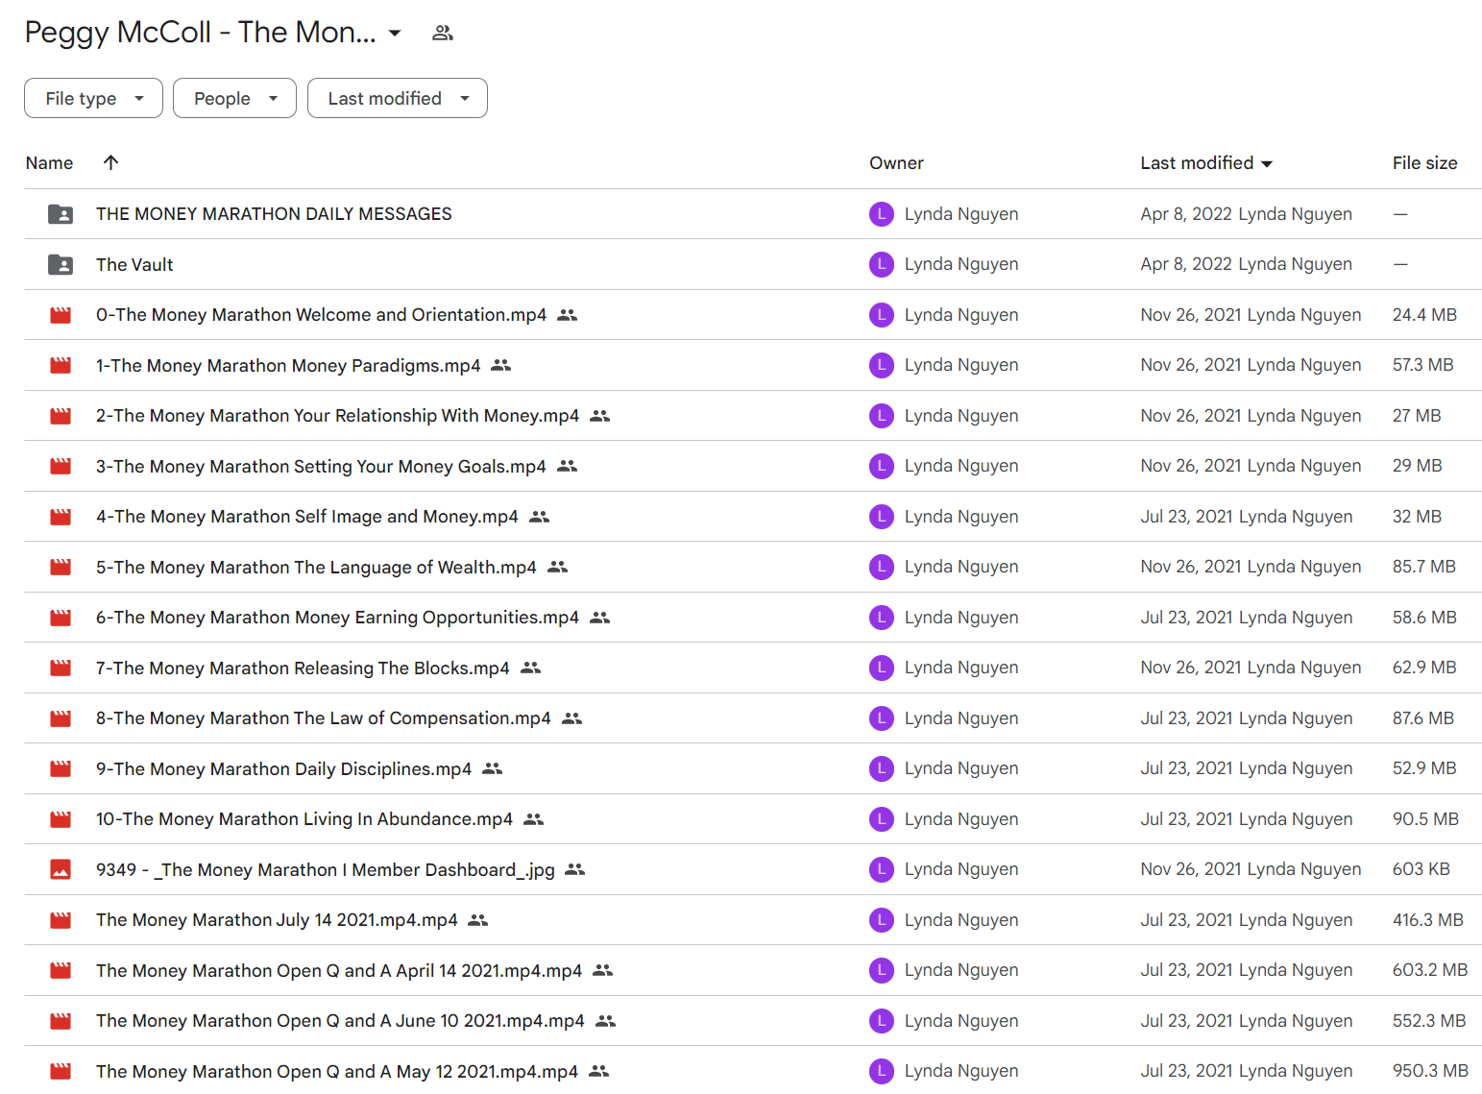This screenshot has width=1482, height=1094.
Task: Click the shared icon after Money Paradigms.mp4
Action: (x=501, y=365)
